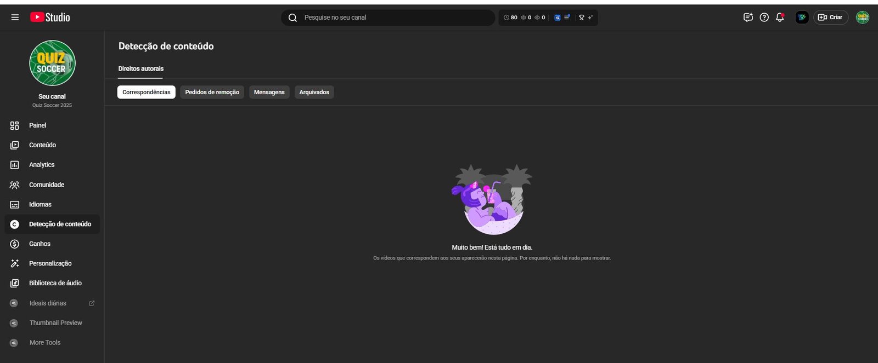878x363 pixels.
Task: Click the YouTube Studio logo
Action: click(50, 18)
